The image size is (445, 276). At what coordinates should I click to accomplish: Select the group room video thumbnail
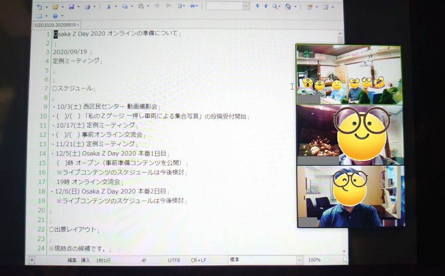(x=348, y=75)
